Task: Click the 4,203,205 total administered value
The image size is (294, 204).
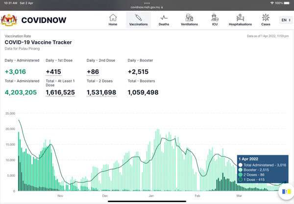Action: (x=21, y=92)
